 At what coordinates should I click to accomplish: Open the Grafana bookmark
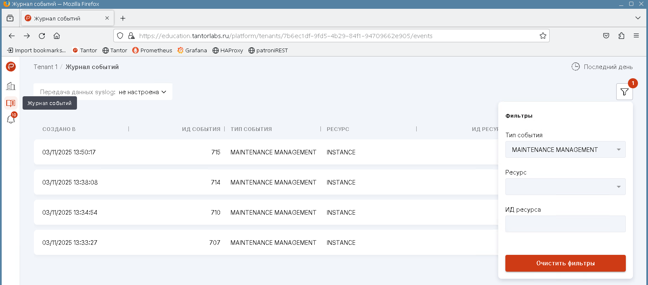192,51
